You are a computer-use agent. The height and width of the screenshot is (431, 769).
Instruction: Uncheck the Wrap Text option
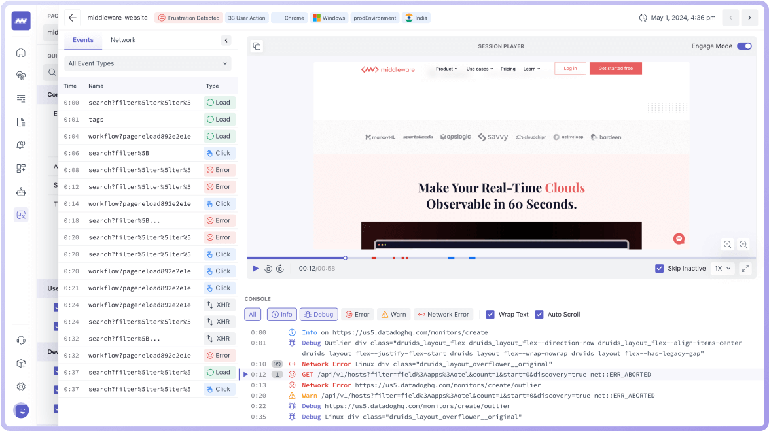(x=490, y=315)
